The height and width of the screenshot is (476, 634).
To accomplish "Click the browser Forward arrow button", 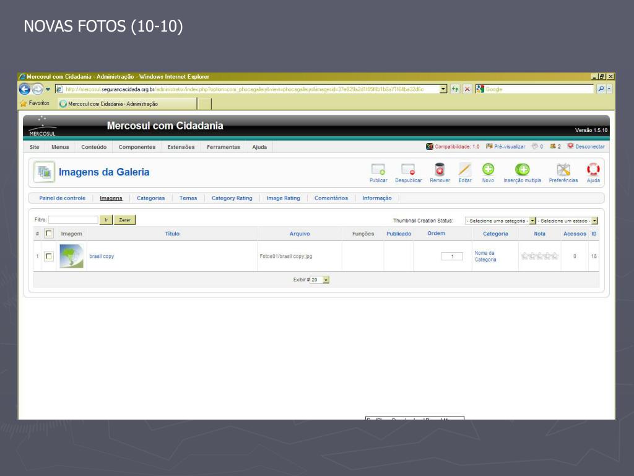I will (x=37, y=89).
